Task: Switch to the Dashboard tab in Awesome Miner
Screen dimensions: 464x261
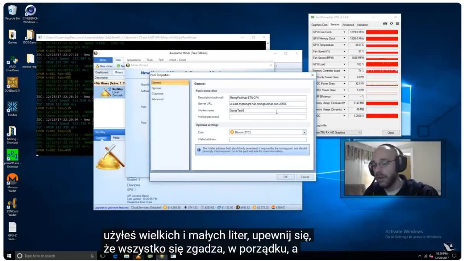Action: click(x=102, y=72)
